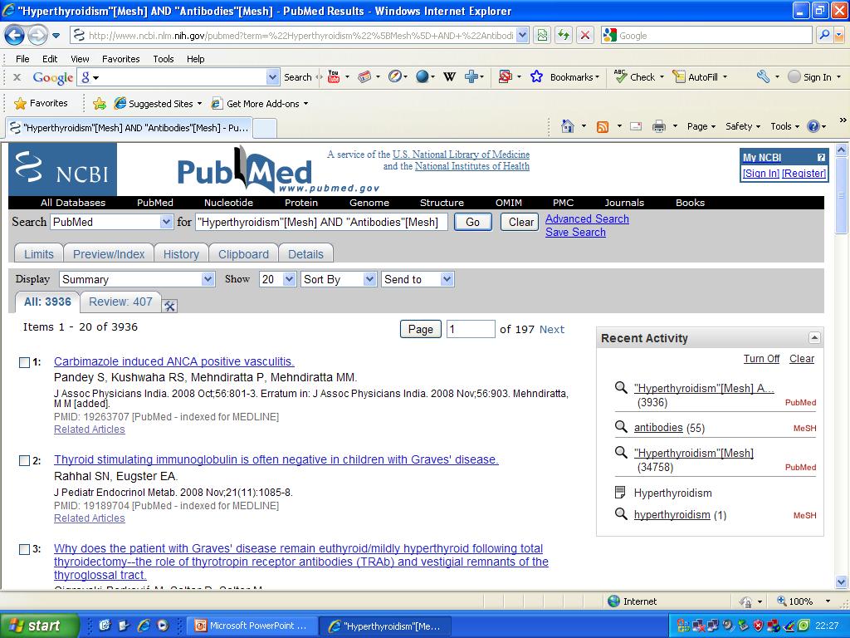
Task: Open the Edit menu
Action: 50,59
